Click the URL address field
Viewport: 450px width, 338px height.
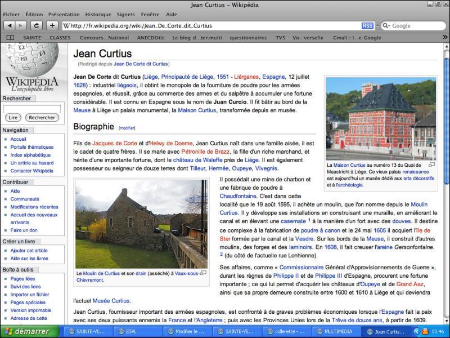[212, 26]
